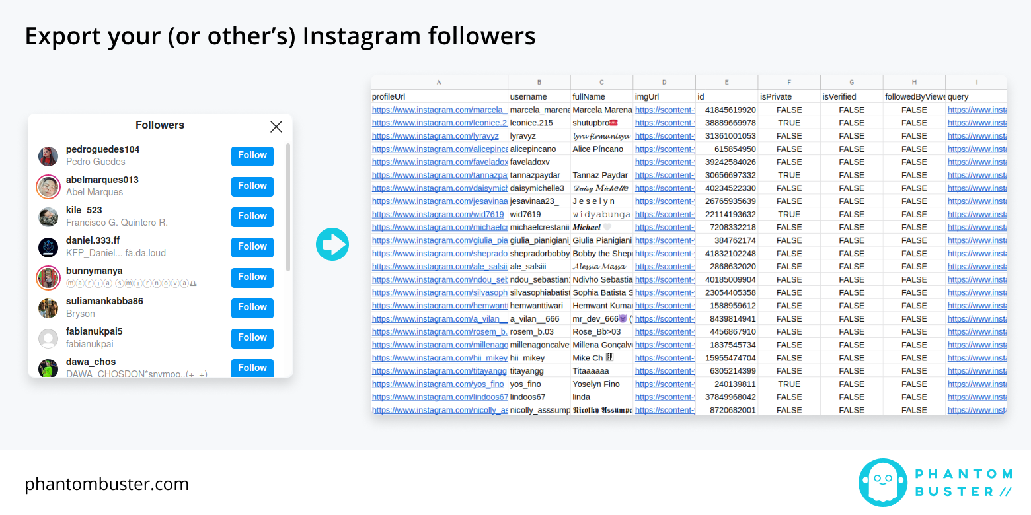The image size is (1031, 515).
Task: Open the lindoos67 profile URL link
Action: pyautogui.click(x=439, y=397)
